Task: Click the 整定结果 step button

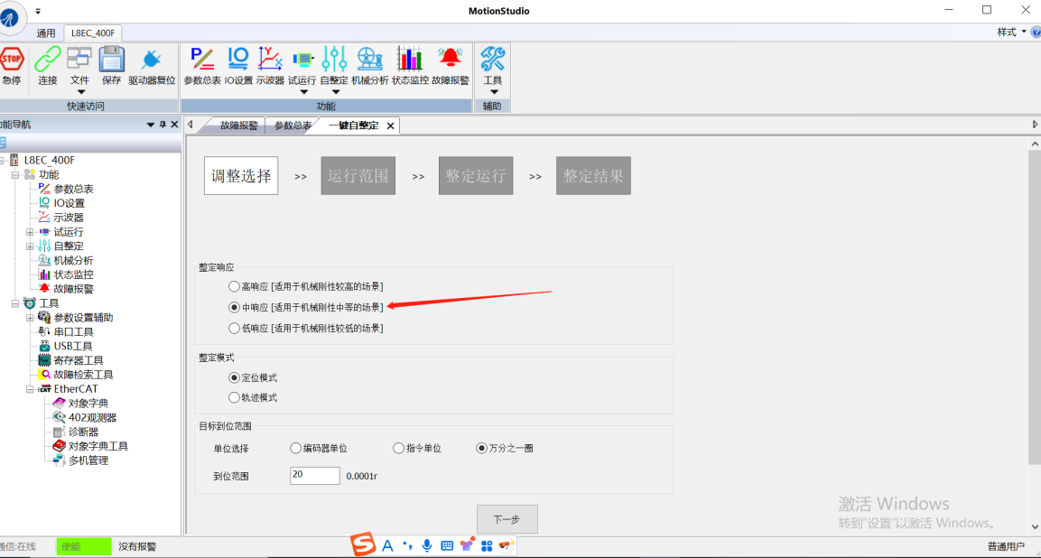Action: [593, 176]
